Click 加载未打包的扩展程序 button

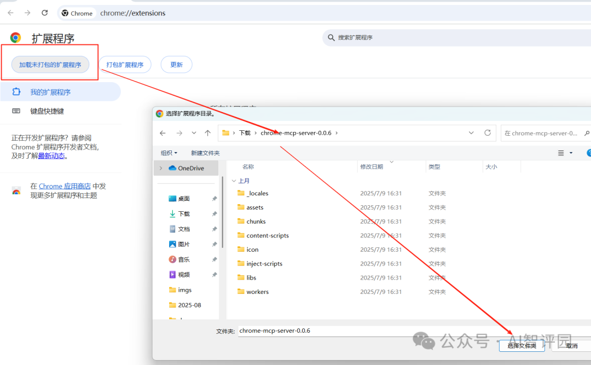pyautogui.click(x=50, y=65)
